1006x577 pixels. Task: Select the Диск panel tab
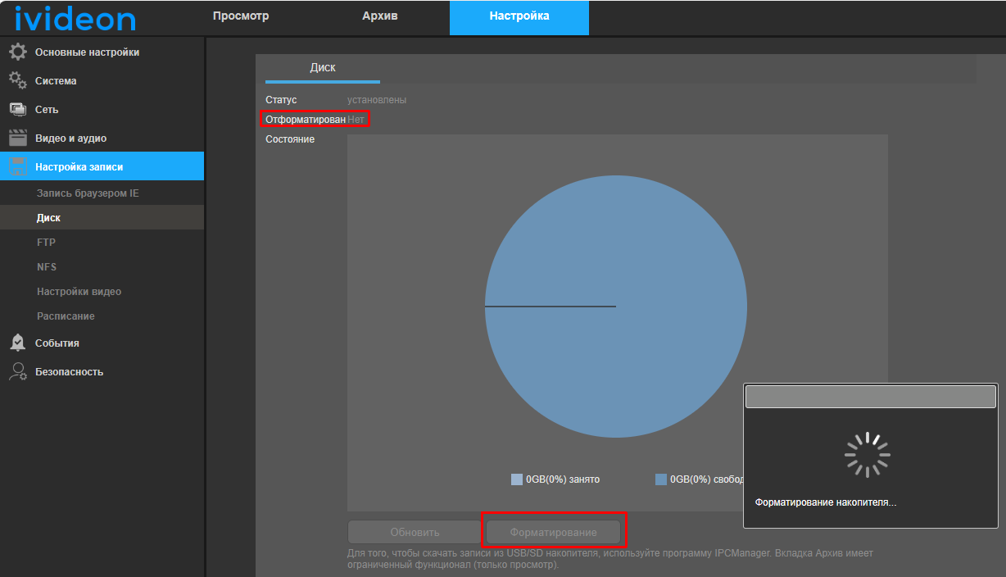click(323, 68)
